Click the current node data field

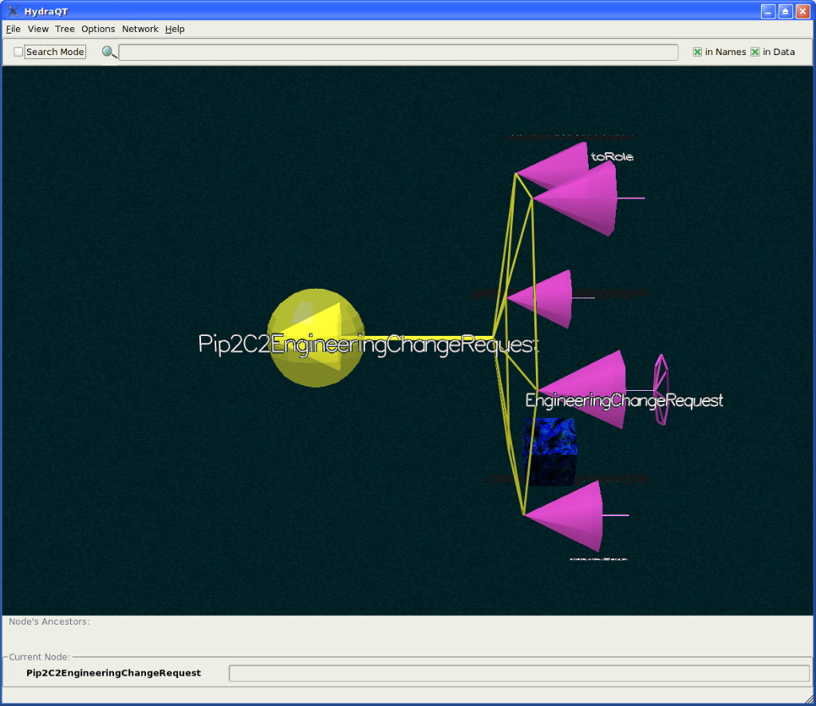pyautogui.click(x=518, y=672)
